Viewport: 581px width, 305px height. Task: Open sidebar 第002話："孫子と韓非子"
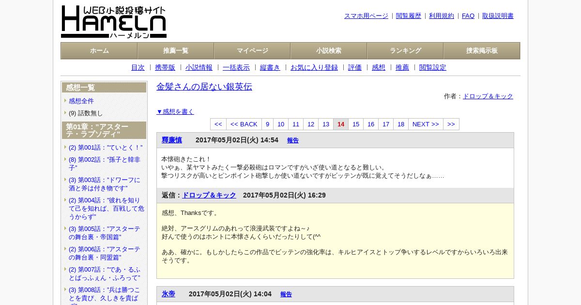105,164
